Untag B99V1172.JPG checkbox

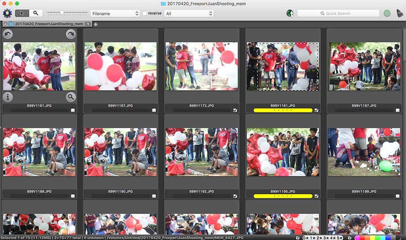[235, 110]
